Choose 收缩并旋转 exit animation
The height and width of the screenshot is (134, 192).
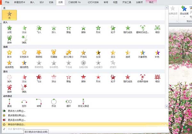point(143,78)
